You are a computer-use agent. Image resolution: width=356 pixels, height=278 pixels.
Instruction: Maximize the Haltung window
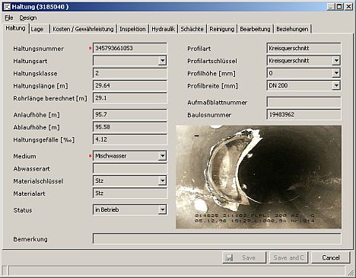[x=339, y=7]
